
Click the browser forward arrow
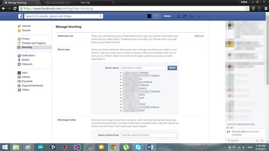(9, 8)
